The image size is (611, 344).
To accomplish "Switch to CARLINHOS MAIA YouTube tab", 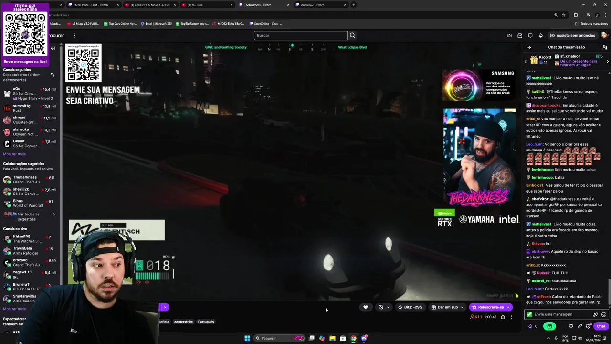I will [150, 5].
